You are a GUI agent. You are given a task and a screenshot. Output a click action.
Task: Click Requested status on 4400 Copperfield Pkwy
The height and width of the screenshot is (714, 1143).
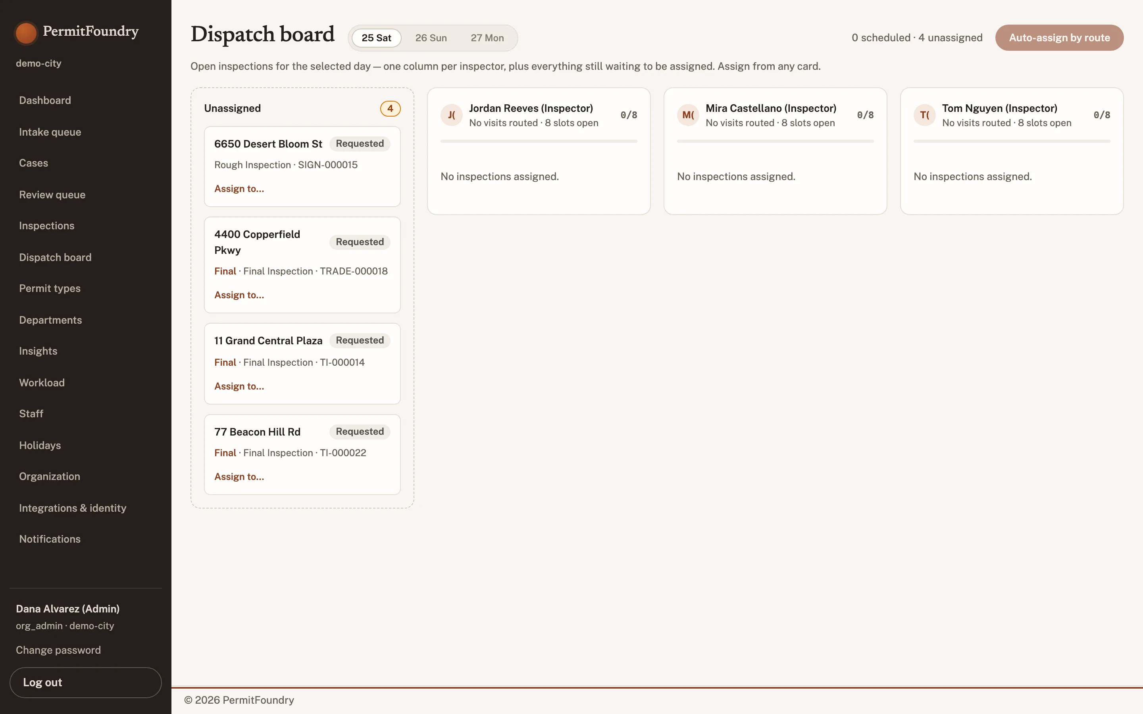(360, 242)
